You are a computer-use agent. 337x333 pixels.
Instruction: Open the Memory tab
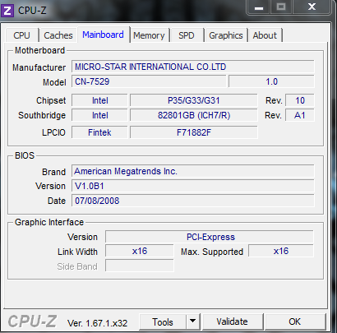pyautogui.click(x=149, y=35)
